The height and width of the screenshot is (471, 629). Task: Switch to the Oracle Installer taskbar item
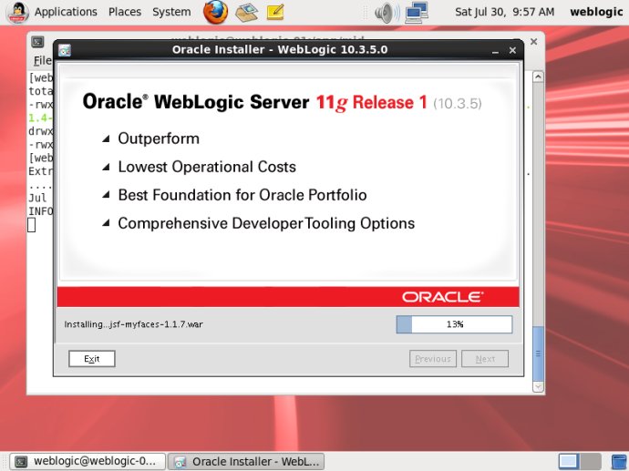coord(246,461)
